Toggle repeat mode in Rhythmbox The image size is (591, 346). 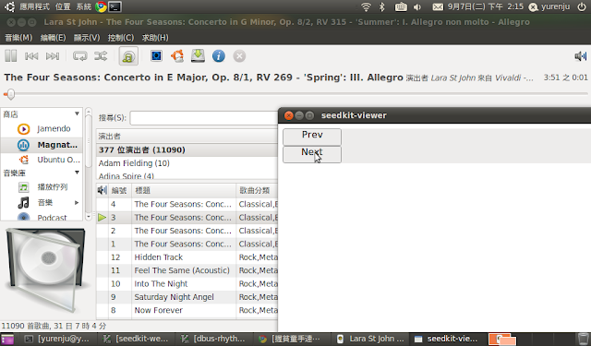[x=80, y=56]
